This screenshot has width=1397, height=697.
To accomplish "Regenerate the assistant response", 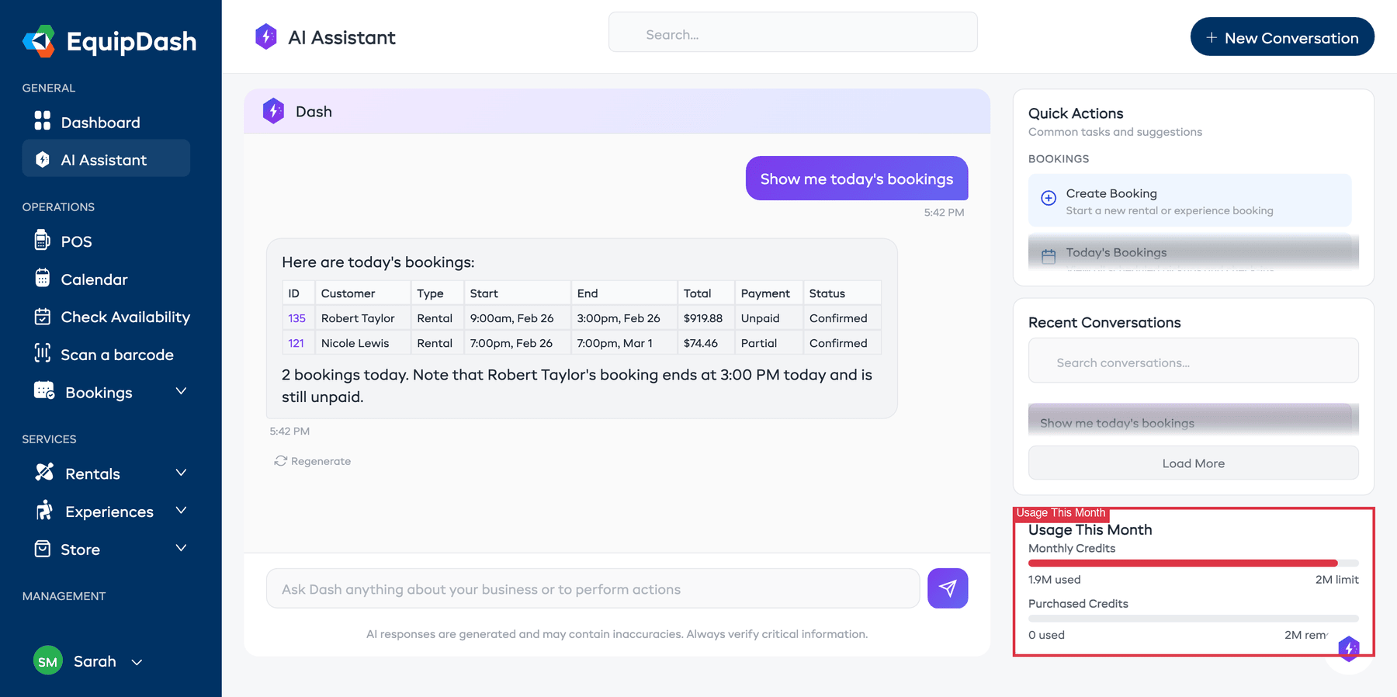I will pos(313,461).
